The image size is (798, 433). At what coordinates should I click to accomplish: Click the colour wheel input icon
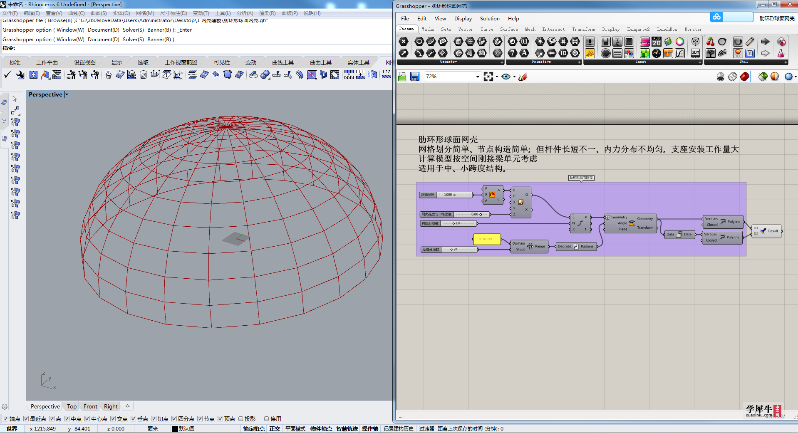[680, 42]
